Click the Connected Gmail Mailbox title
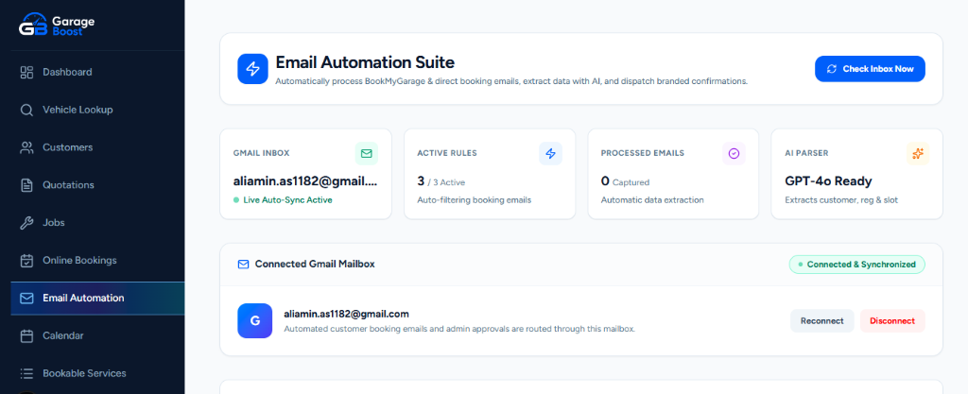Image resolution: width=968 pixels, height=394 pixels. coord(315,264)
